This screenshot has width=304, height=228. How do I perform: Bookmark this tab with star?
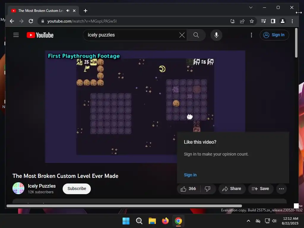coord(252,21)
